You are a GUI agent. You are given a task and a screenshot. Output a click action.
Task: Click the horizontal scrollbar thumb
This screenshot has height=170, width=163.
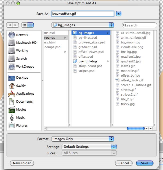coord(135,128)
